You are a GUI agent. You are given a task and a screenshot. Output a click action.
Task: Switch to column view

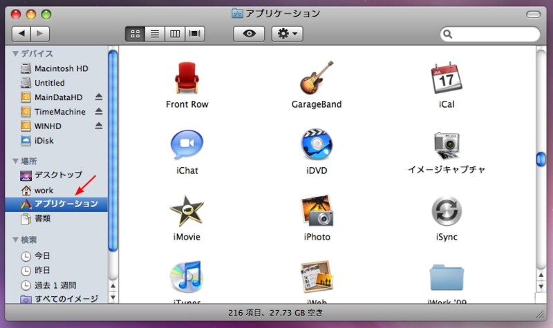175,34
